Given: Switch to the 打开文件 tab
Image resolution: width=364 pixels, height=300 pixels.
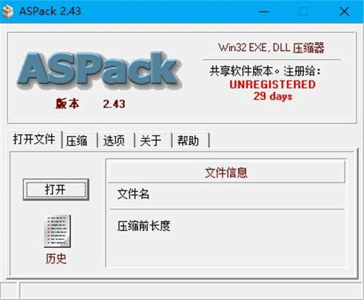Looking at the screenshot, I should (x=35, y=139).
